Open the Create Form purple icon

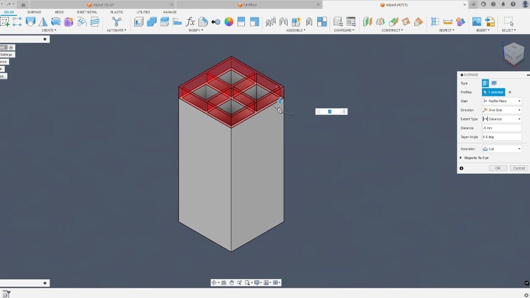[69, 22]
